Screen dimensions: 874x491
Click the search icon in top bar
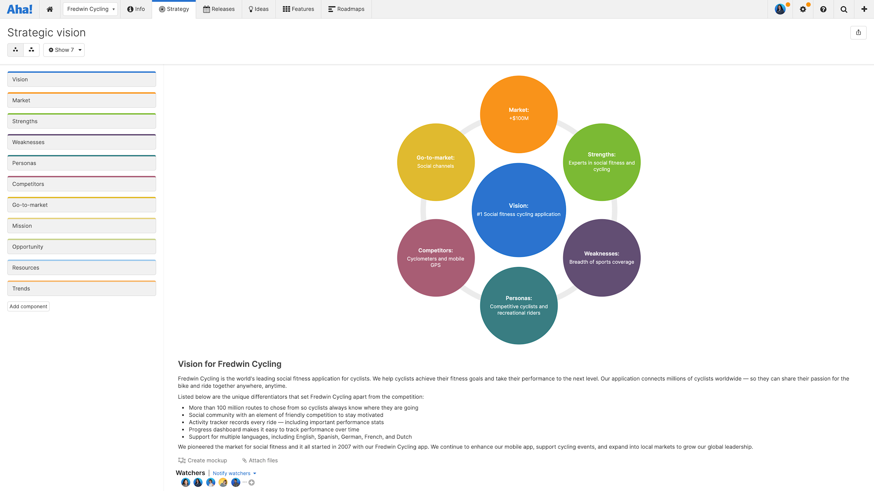[x=843, y=9]
